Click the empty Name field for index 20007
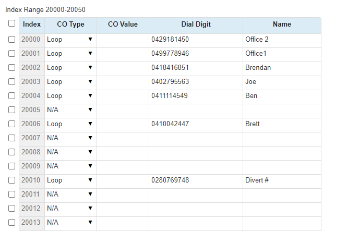 click(281, 138)
